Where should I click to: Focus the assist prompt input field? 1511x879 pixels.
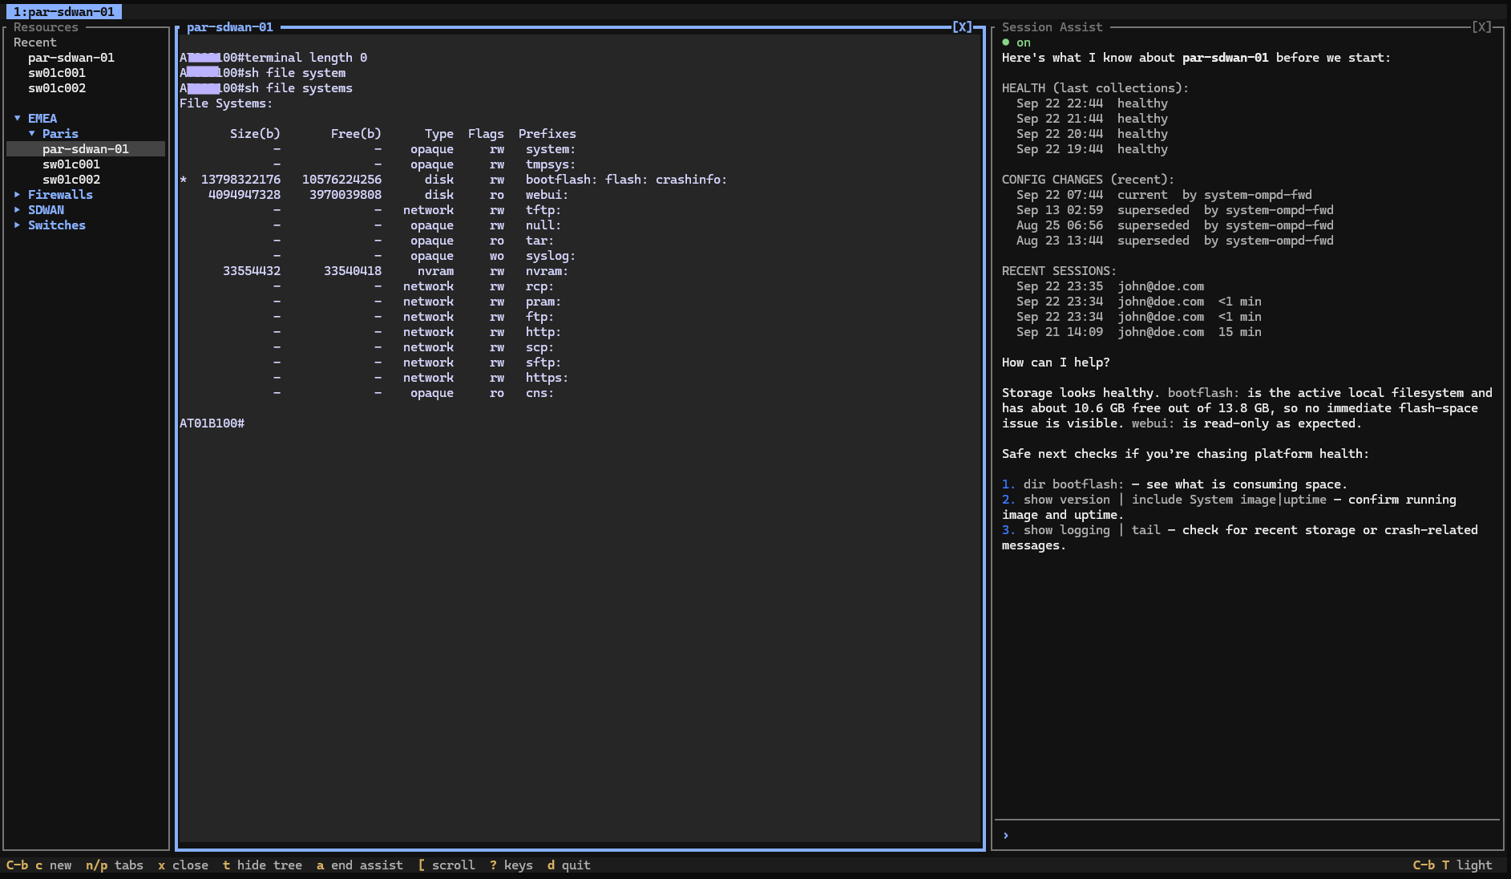[1247, 835]
